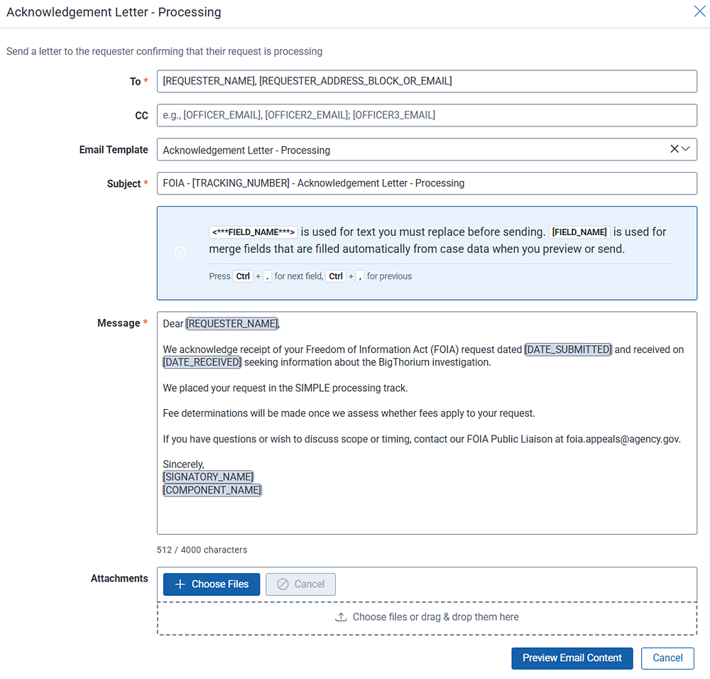Close the Acknowledgement Letter dialog with the X
This screenshot has height=679, width=710.
[x=699, y=11]
